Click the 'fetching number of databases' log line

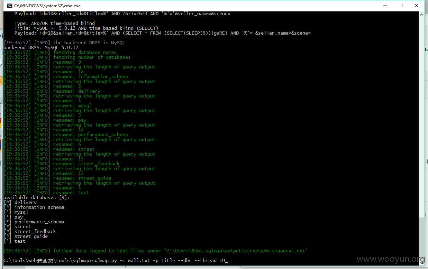tap(67, 57)
